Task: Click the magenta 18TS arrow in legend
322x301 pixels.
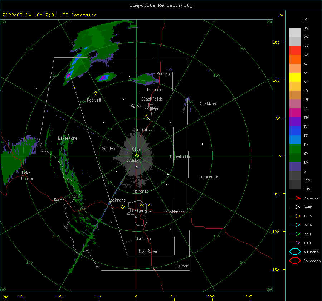Action: 295,243
